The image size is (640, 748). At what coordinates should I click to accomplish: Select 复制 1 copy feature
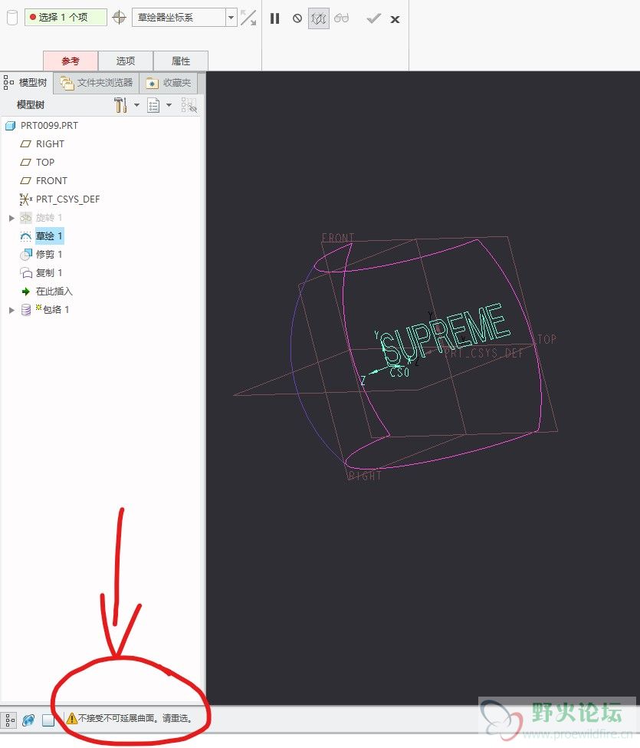click(x=48, y=273)
